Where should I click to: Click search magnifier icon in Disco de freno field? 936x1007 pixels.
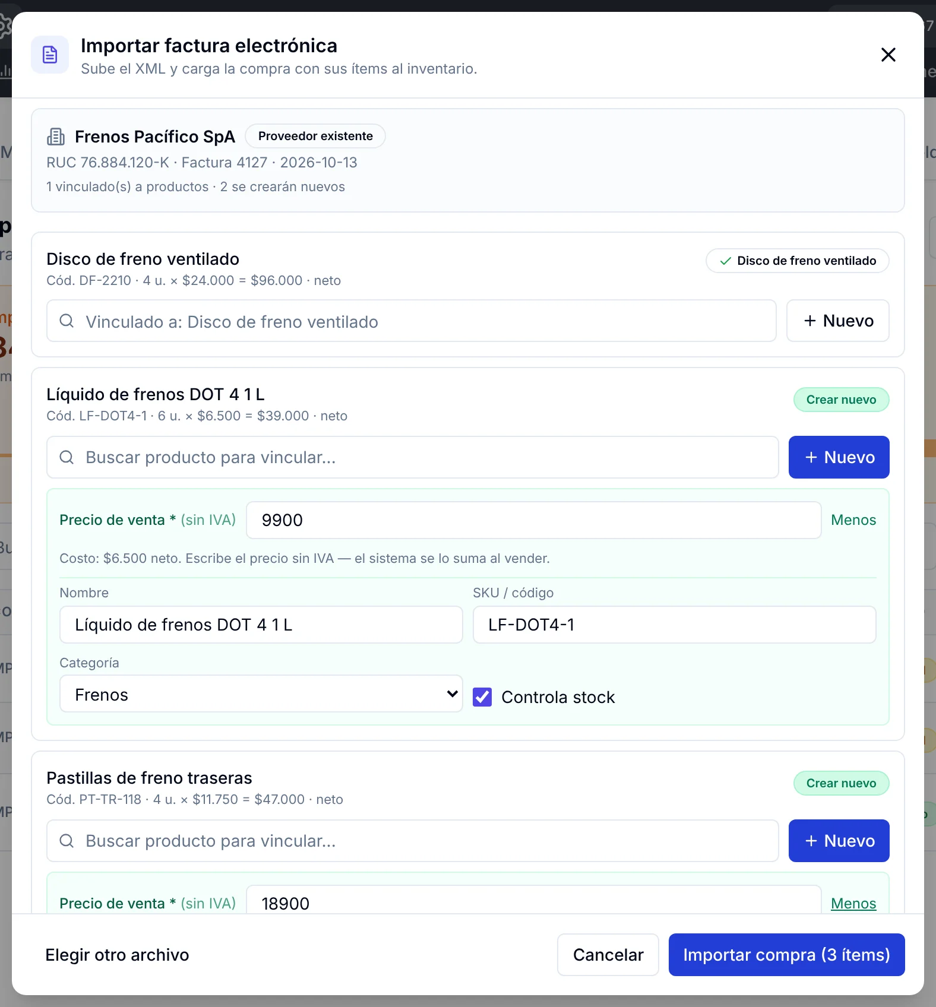pyautogui.click(x=67, y=321)
